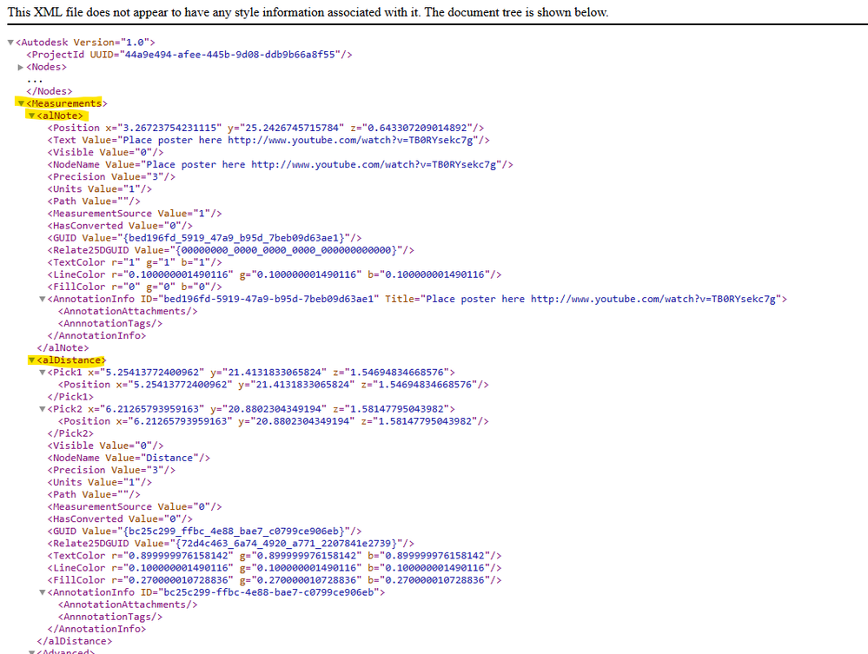Click the closing </alDistance> tag
This screenshot has width=868, height=654.
click(x=74, y=641)
